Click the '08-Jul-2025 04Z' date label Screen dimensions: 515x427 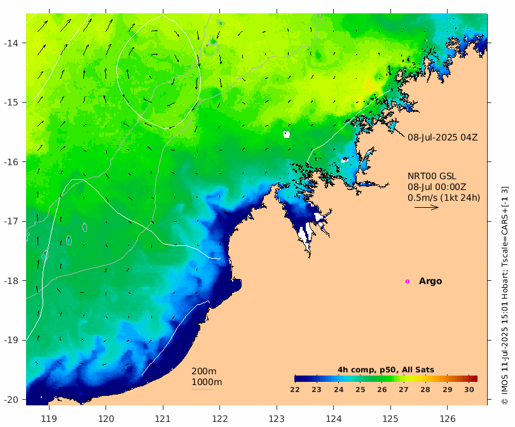[x=443, y=137]
